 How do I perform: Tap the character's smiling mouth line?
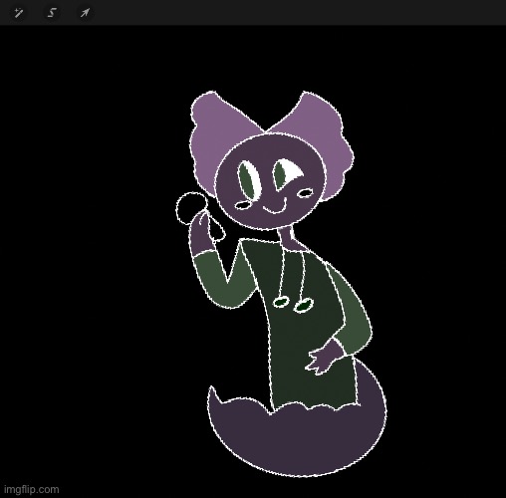point(275,207)
